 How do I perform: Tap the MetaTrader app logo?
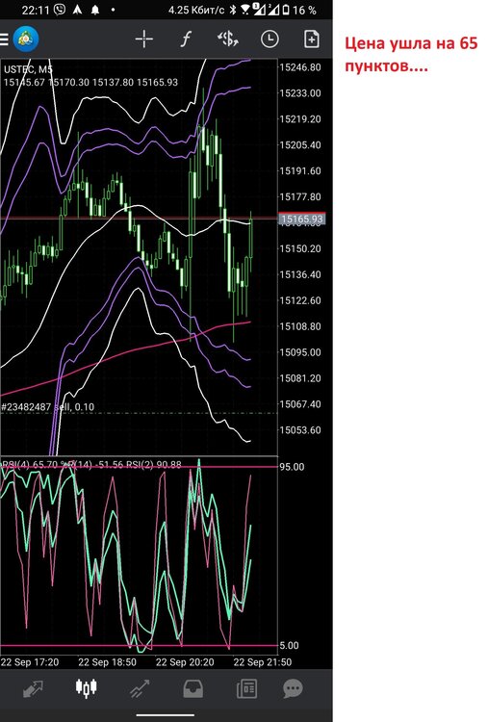coord(26,39)
